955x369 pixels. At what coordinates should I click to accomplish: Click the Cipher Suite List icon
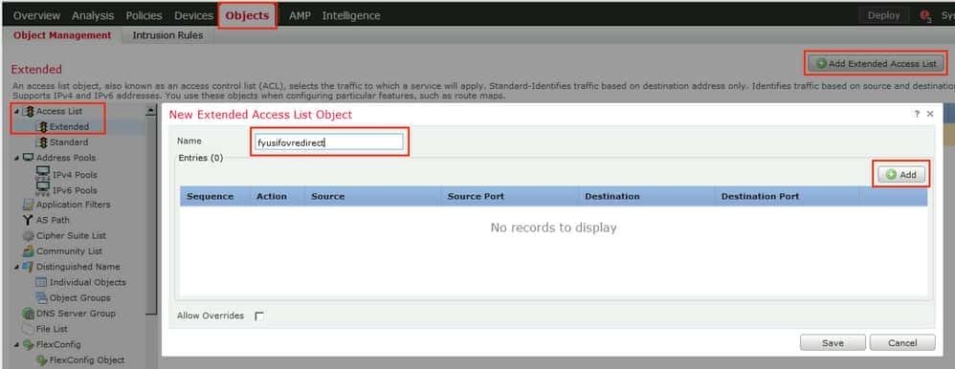[x=28, y=236]
